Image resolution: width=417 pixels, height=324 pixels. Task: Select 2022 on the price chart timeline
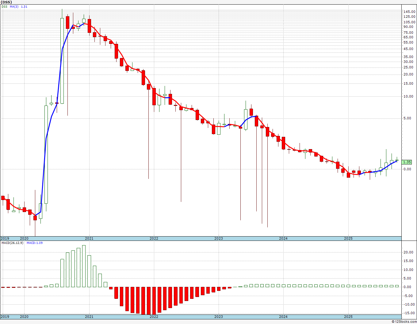pos(154,238)
